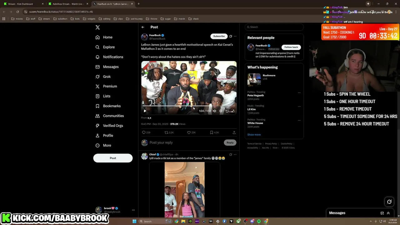Open options for White House trend

tap(299, 120)
